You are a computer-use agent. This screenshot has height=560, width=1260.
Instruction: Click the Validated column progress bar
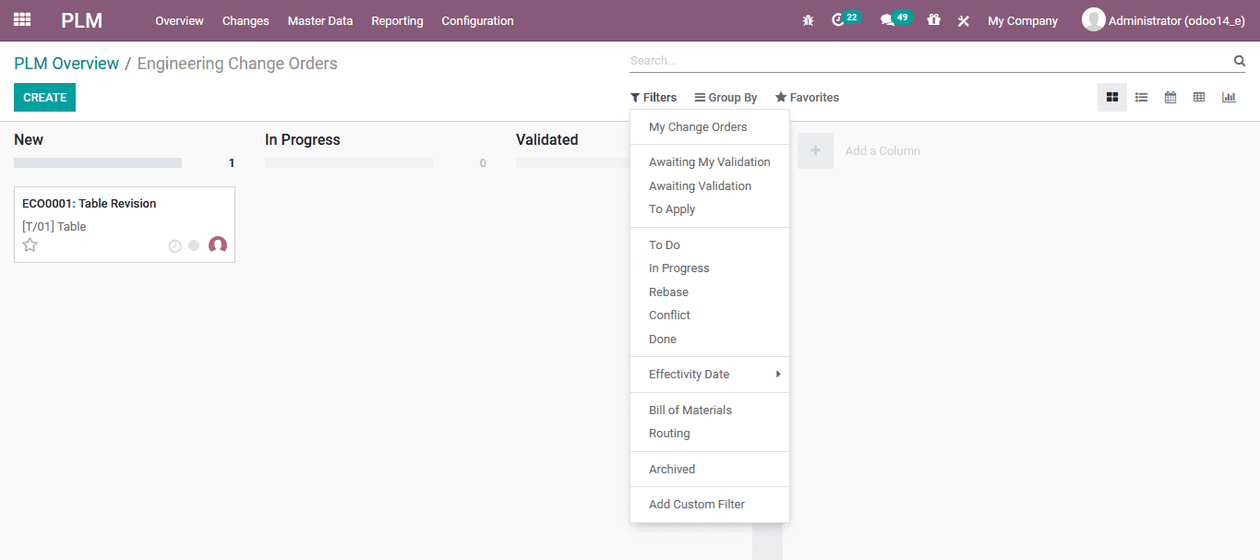coord(572,163)
